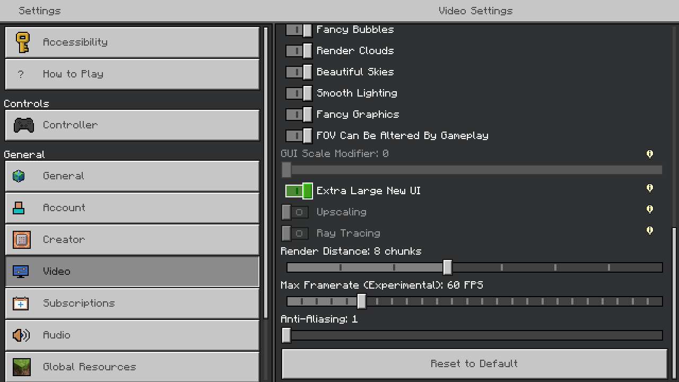Click the General globe icon
Image resolution: width=679 pixels, height=382 pixels.
(x=19, y=176)
